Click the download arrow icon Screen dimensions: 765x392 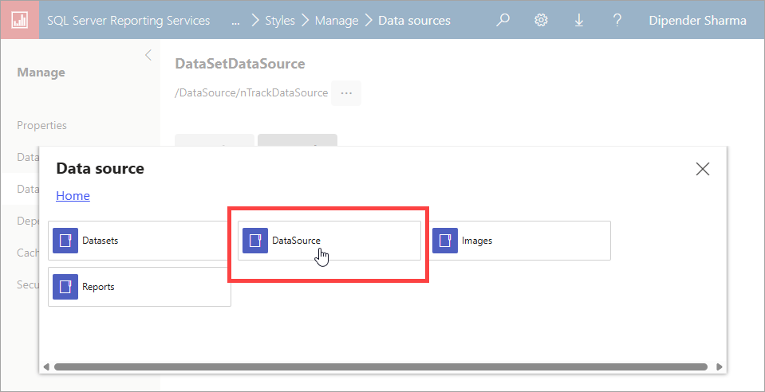tap(578, 20)
